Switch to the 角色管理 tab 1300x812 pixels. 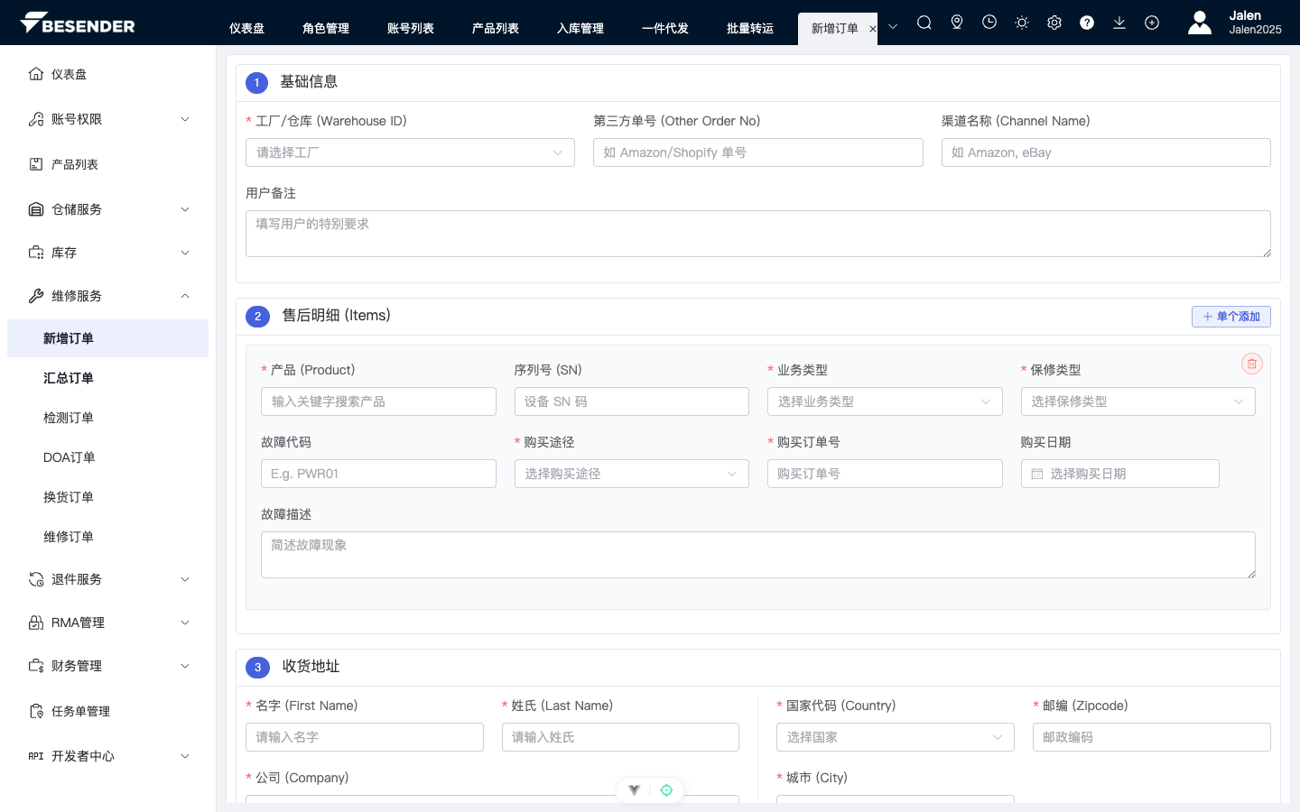click(326, 29)
